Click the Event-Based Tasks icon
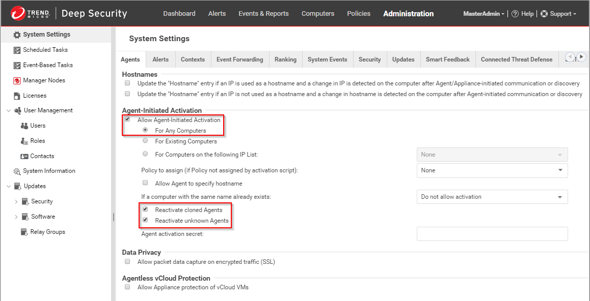Image resolution: width=590 pixels, height=301 pixels. pos(17,65)
